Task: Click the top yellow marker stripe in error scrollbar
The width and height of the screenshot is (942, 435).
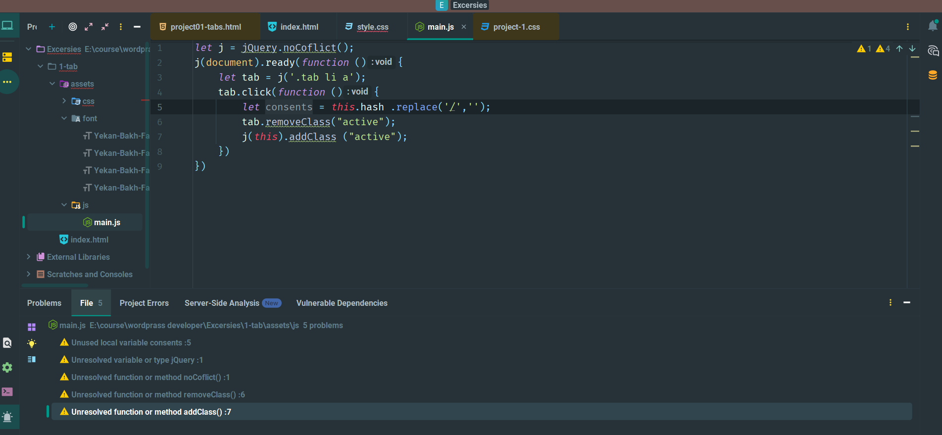Action: coord(915,57)
